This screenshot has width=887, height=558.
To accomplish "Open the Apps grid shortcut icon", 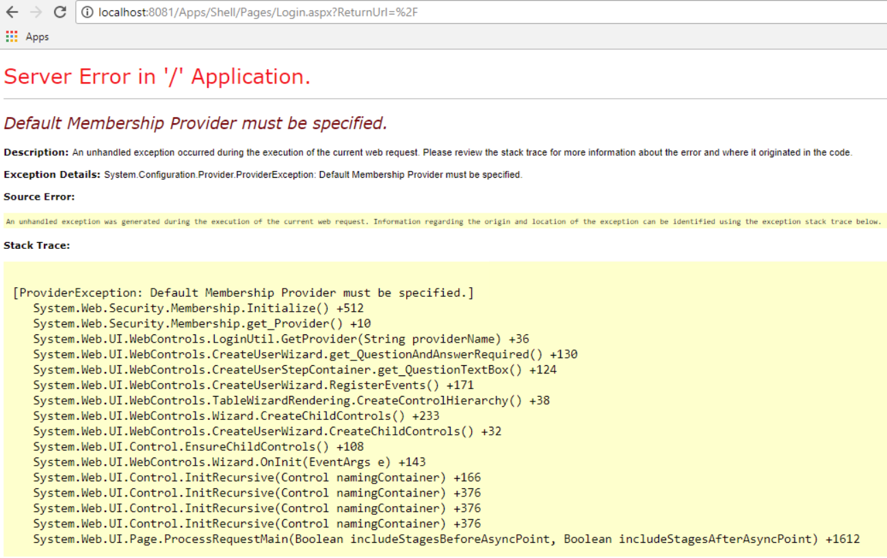I will (x=12, y=36).
